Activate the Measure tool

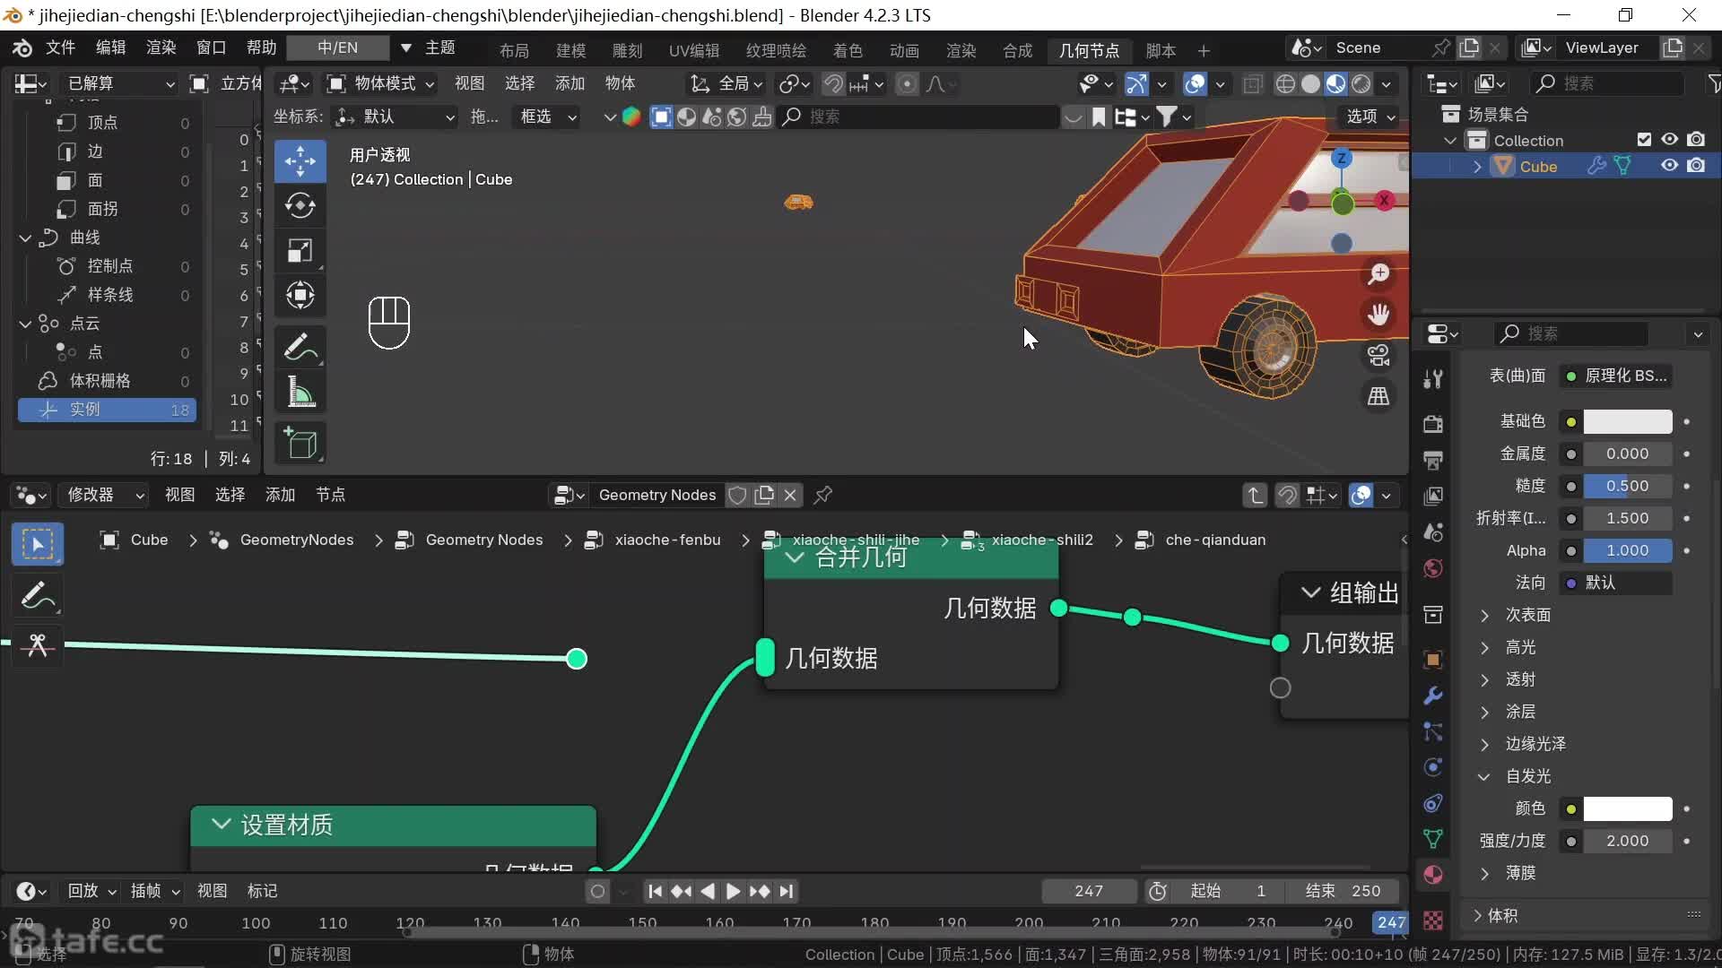coord(300,393)
